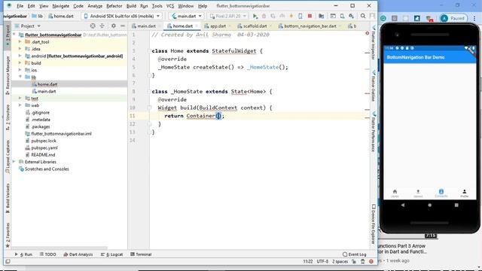Viewport: 482px width, 271px height.
Task: Open the Tools menu
Action: click(x=157, y=6)
